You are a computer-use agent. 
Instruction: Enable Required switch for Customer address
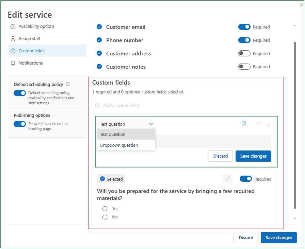[244, 53]
